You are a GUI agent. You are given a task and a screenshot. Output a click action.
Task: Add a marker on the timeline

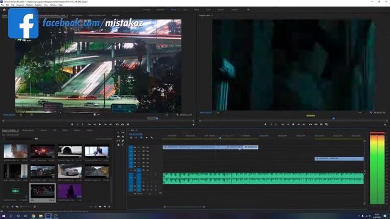[x=146, y=138]
